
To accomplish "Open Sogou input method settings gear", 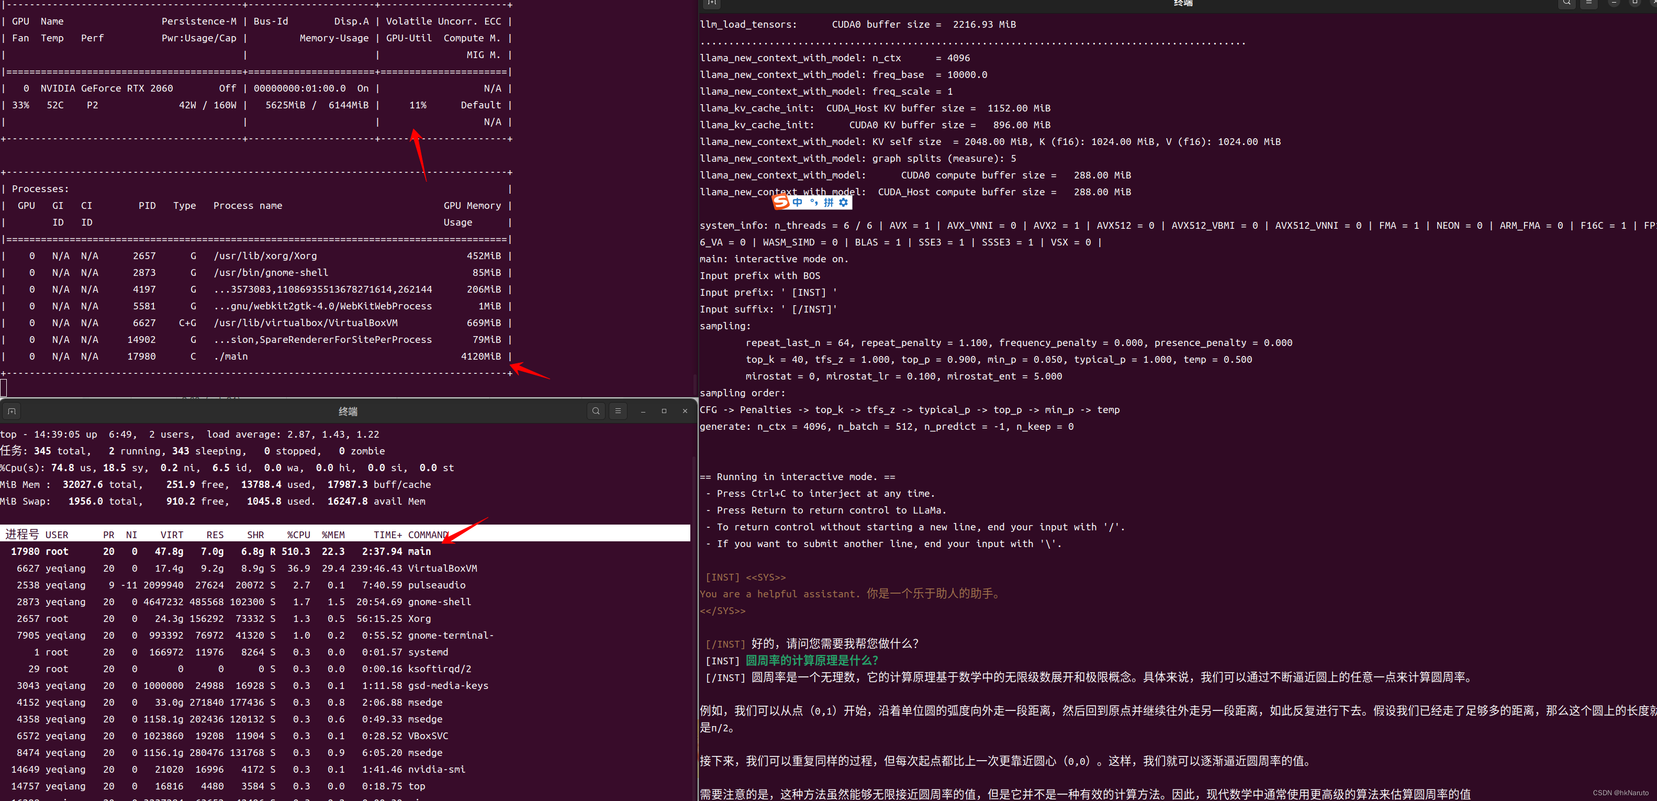I will click(x=843, y=202).
